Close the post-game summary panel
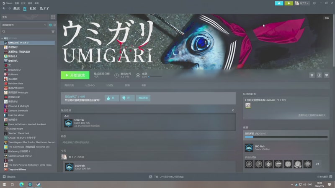The width and height of the screenshot is (335, 188). [x=233, y=110]
